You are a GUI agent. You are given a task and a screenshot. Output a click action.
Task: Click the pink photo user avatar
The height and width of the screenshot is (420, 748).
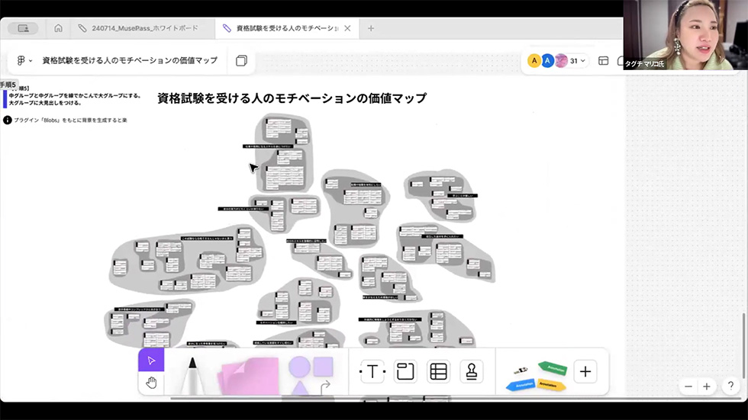561,60
